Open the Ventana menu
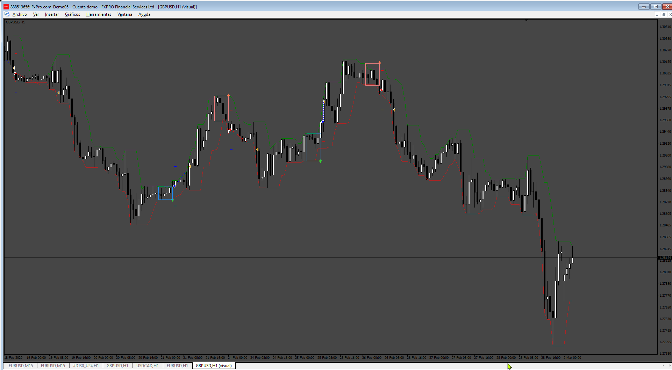The image size is (672, 370). point(125,14)
